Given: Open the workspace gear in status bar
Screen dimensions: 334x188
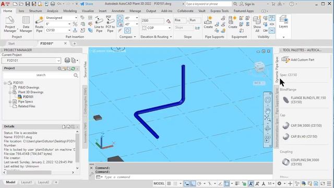Looking at the screenshot, I should pyautogui.click(x=279, y=183).
